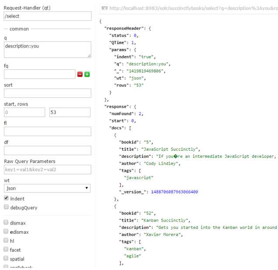Click the "QTime": 1 line

pyautogui.click(x=122, y=43)
